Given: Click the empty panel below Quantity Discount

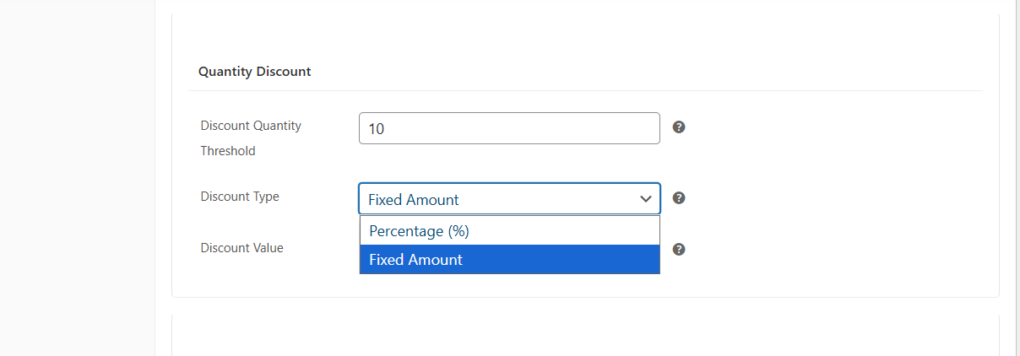Looking at the screenshot, I should pos(584,336).
